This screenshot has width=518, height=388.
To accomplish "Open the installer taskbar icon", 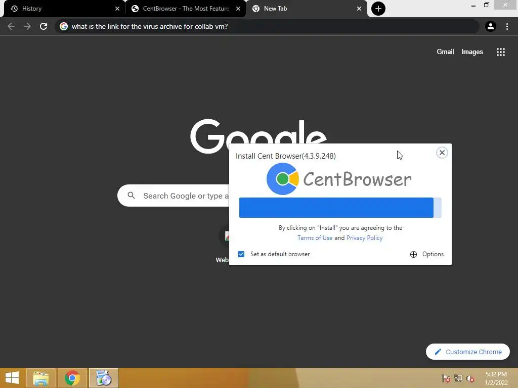I will [x=104, y=378].
